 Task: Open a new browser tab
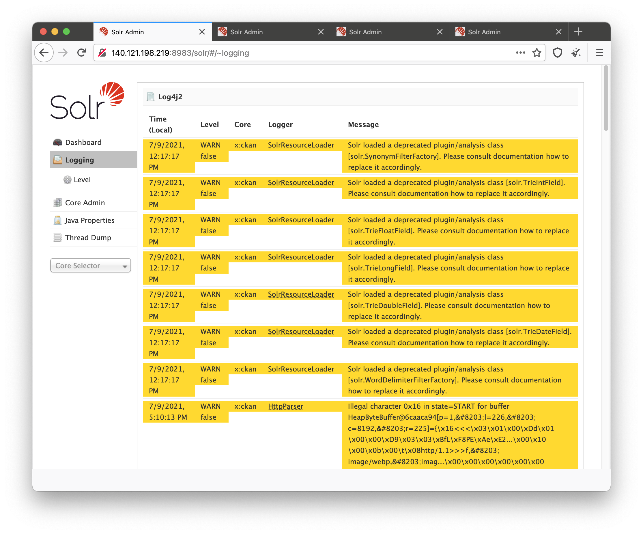click(x=578, y=31)
